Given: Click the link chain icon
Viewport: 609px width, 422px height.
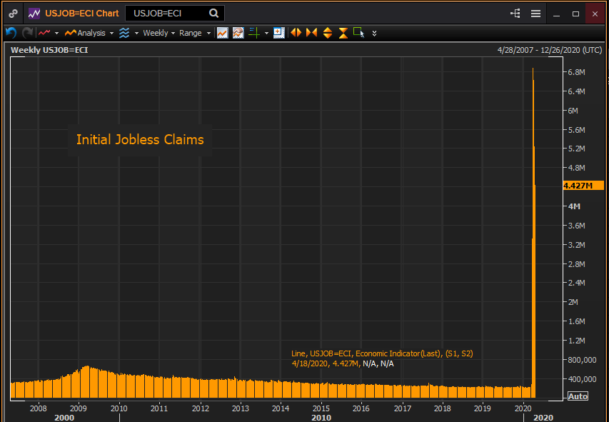Looking at the screenshot, I should click(13, 14).
